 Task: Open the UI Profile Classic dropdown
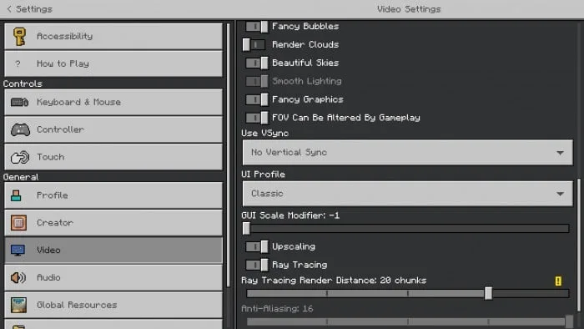click(x=407, y=194)
